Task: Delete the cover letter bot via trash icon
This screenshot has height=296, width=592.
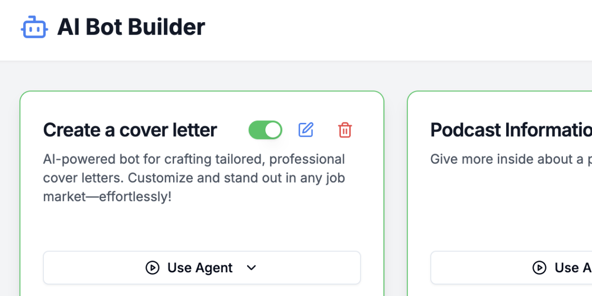Action: [345, 130]
